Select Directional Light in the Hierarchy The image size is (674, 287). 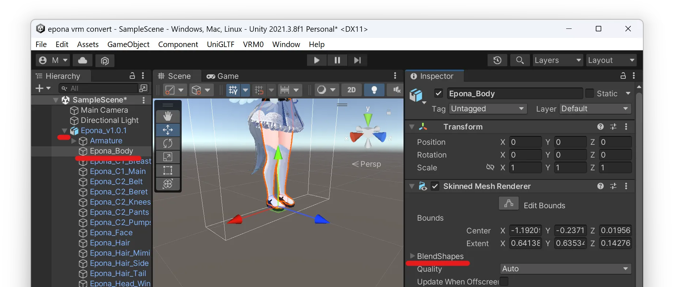click(110, 120)
